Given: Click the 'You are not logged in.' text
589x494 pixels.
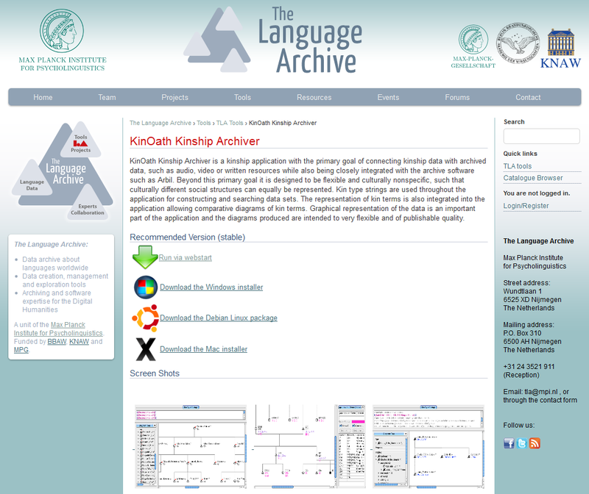Looking at the screenshot, I should [x=537, y=193].
